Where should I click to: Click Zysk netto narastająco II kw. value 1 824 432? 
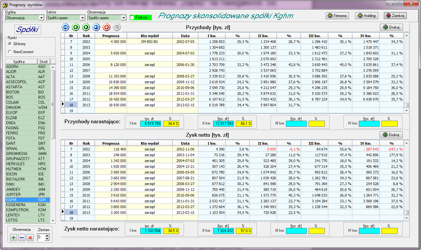pyautogui.click(x=224, y=231)
